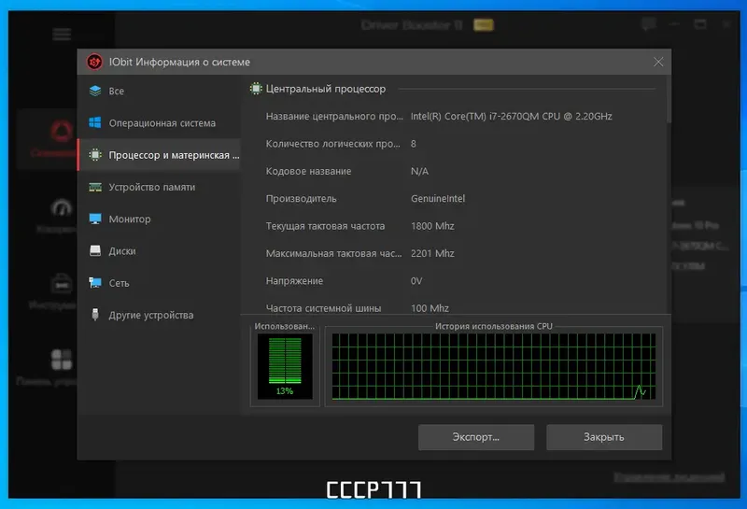
Task: Click the "Центральный процессор" section heading
Action: 326,89
